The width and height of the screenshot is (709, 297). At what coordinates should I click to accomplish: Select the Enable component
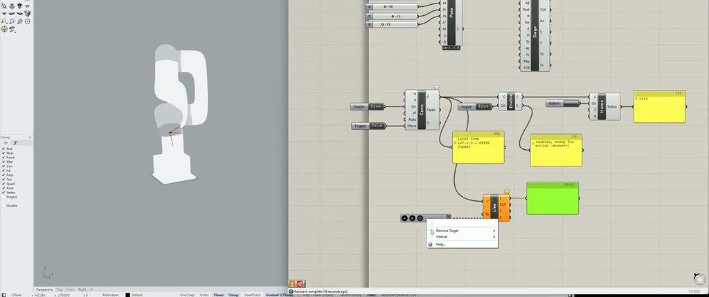510,102
